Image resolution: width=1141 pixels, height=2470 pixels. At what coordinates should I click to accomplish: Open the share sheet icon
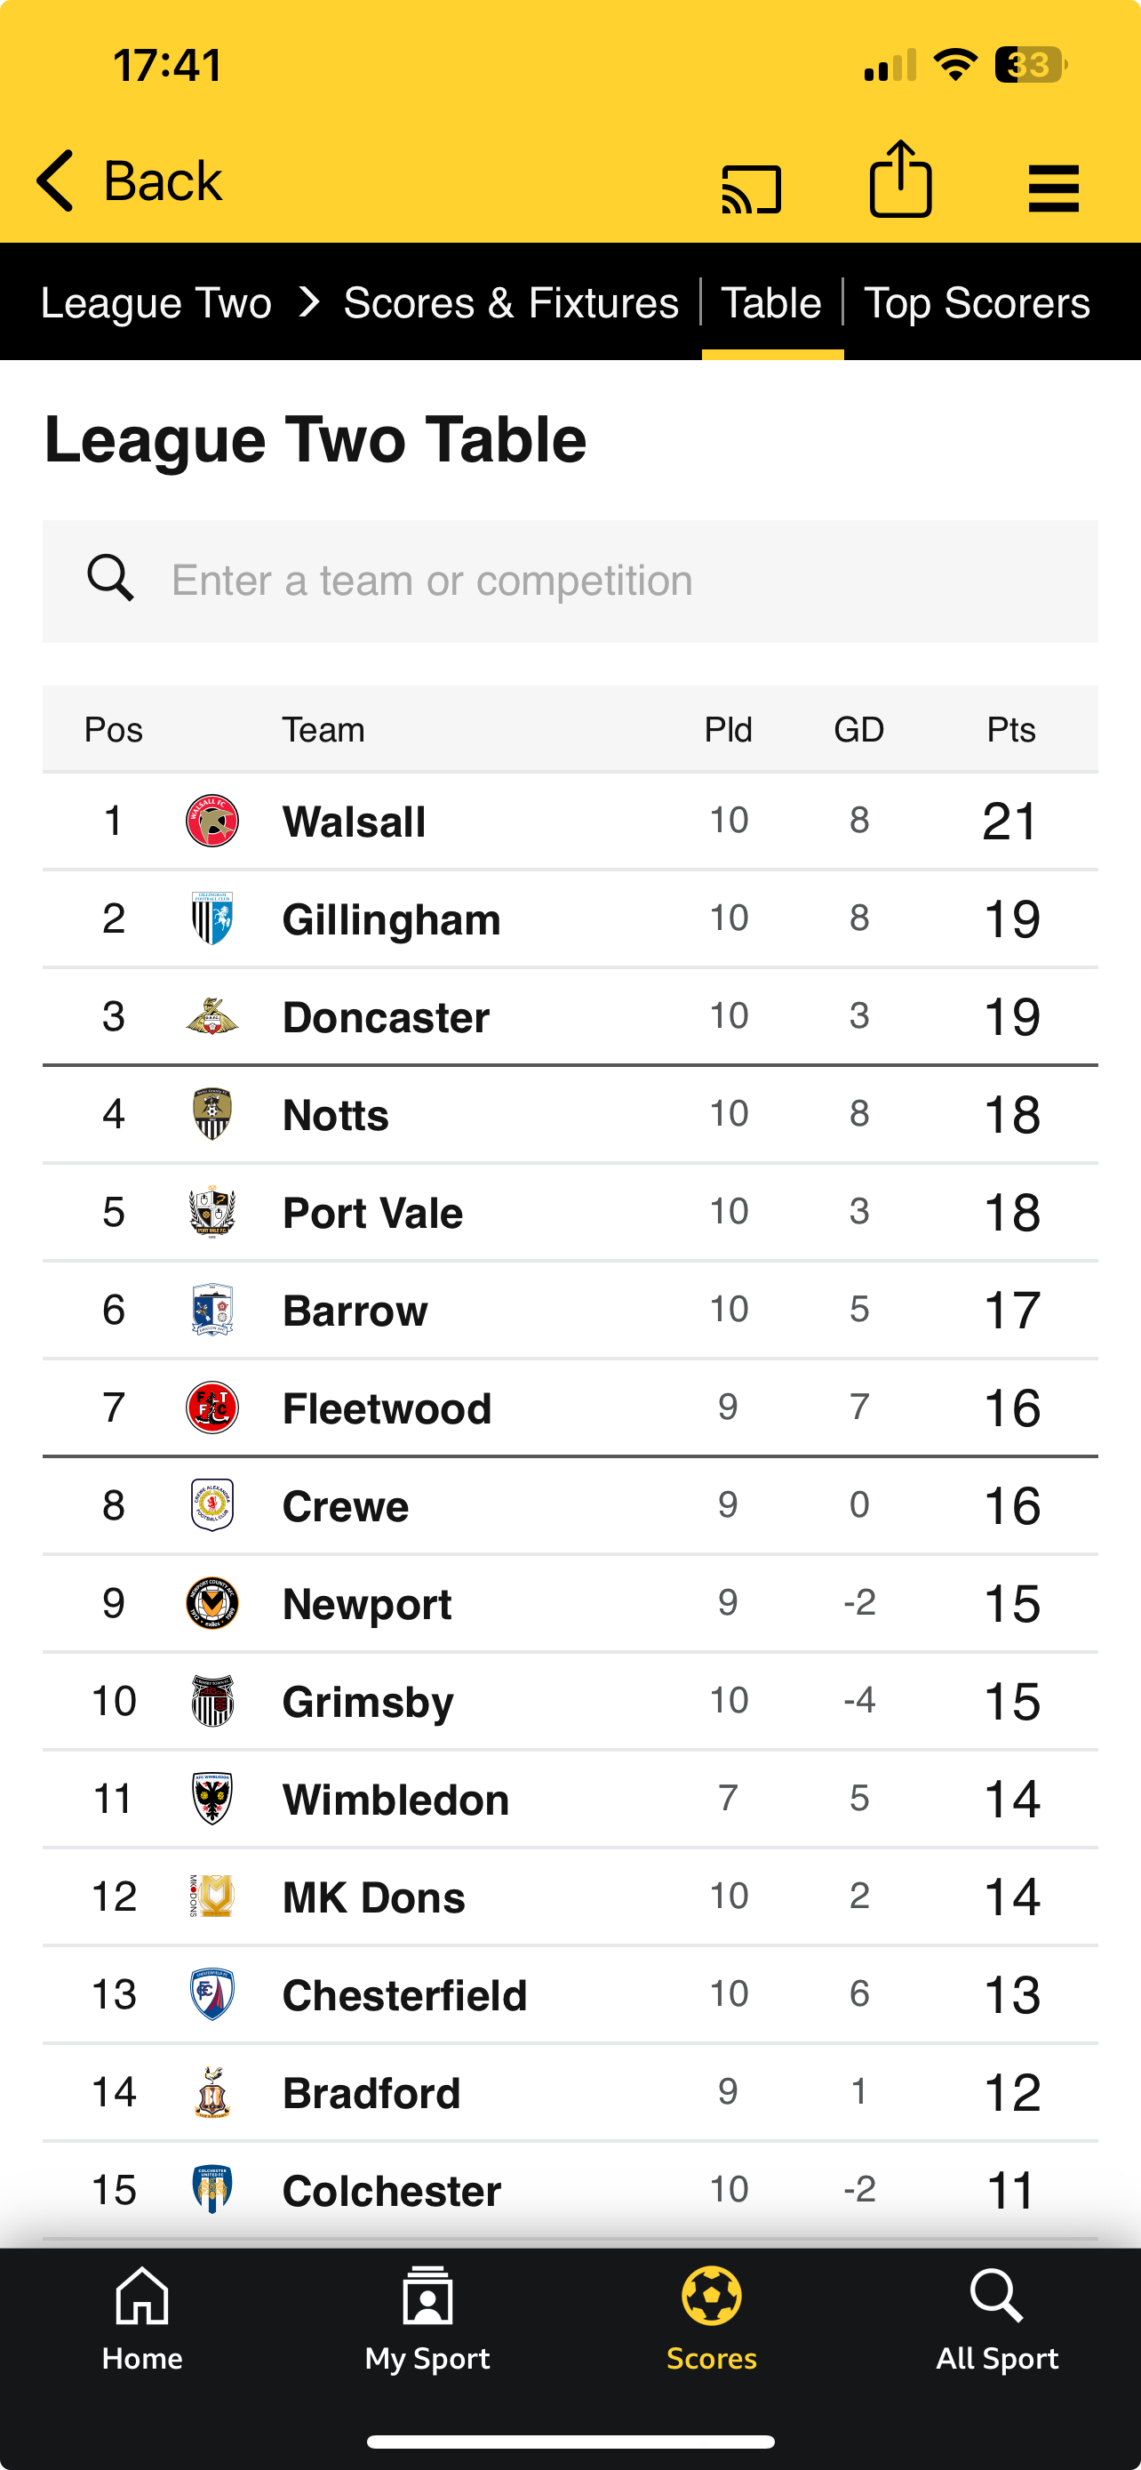click(900, 180)
